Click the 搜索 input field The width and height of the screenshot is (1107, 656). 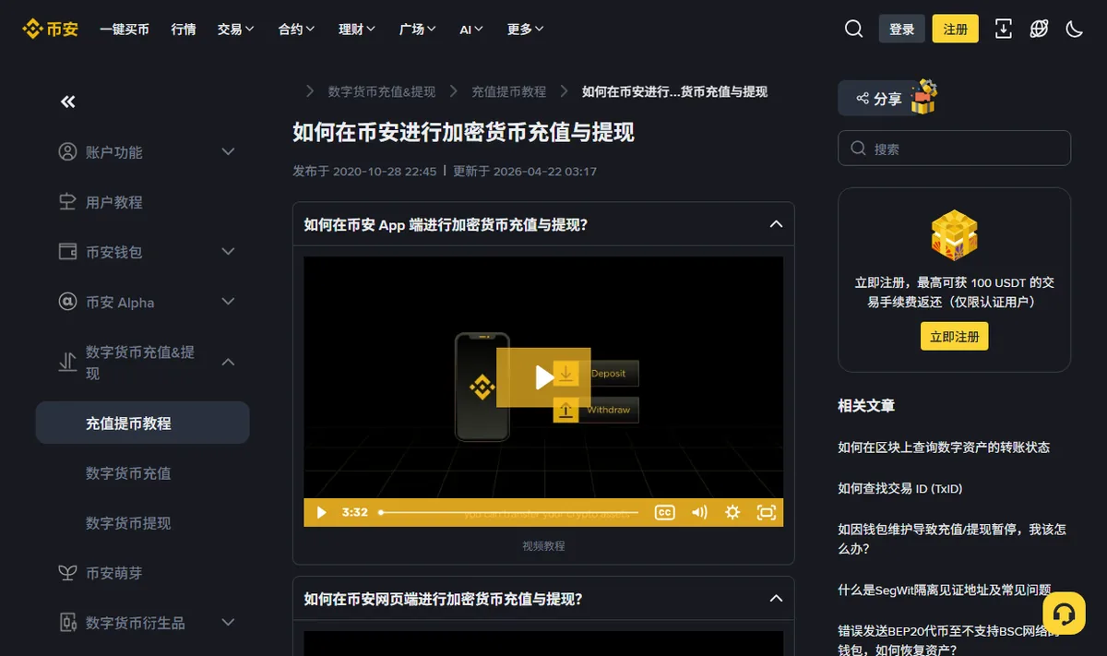(954, 148)
